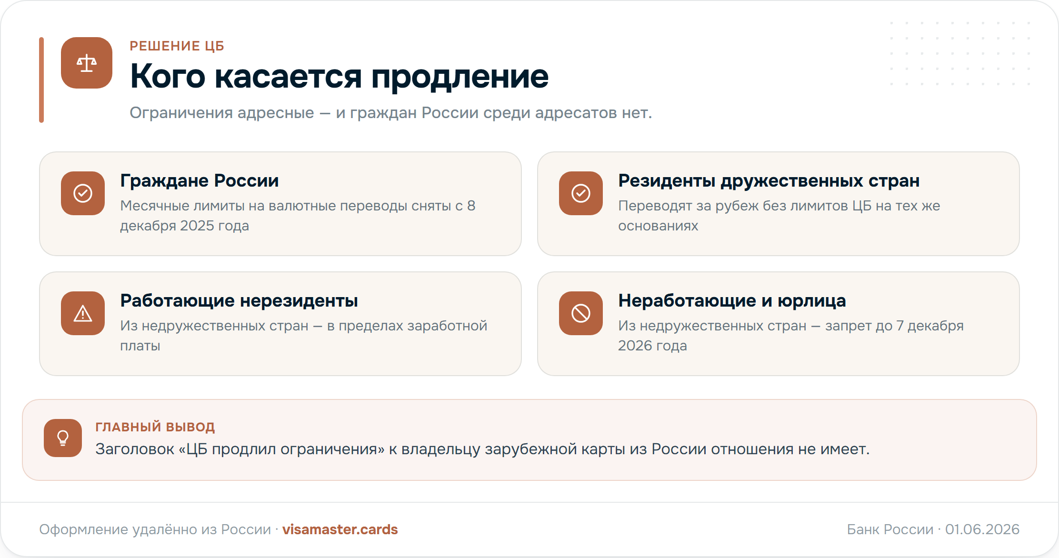
Task: Click the «Работающие нерезиденты» card title
Action: click(x=239, y=301)
